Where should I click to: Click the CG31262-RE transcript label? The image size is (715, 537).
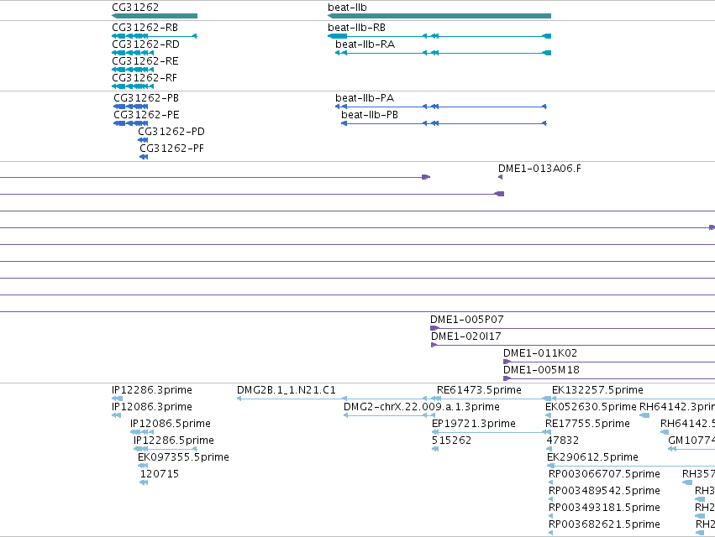145,61
